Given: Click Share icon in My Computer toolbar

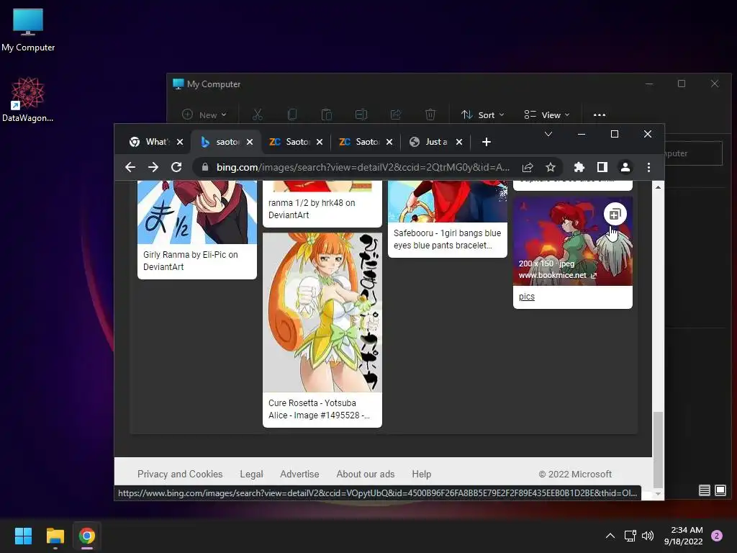Looking at the screenshot, I should click(396, 114).
